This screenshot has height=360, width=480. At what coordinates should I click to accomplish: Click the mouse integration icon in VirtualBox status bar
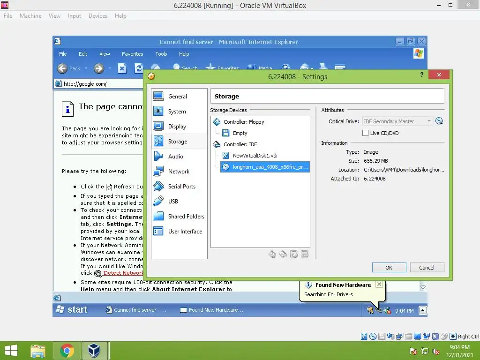pyautogui.click(x=444, y=337)
